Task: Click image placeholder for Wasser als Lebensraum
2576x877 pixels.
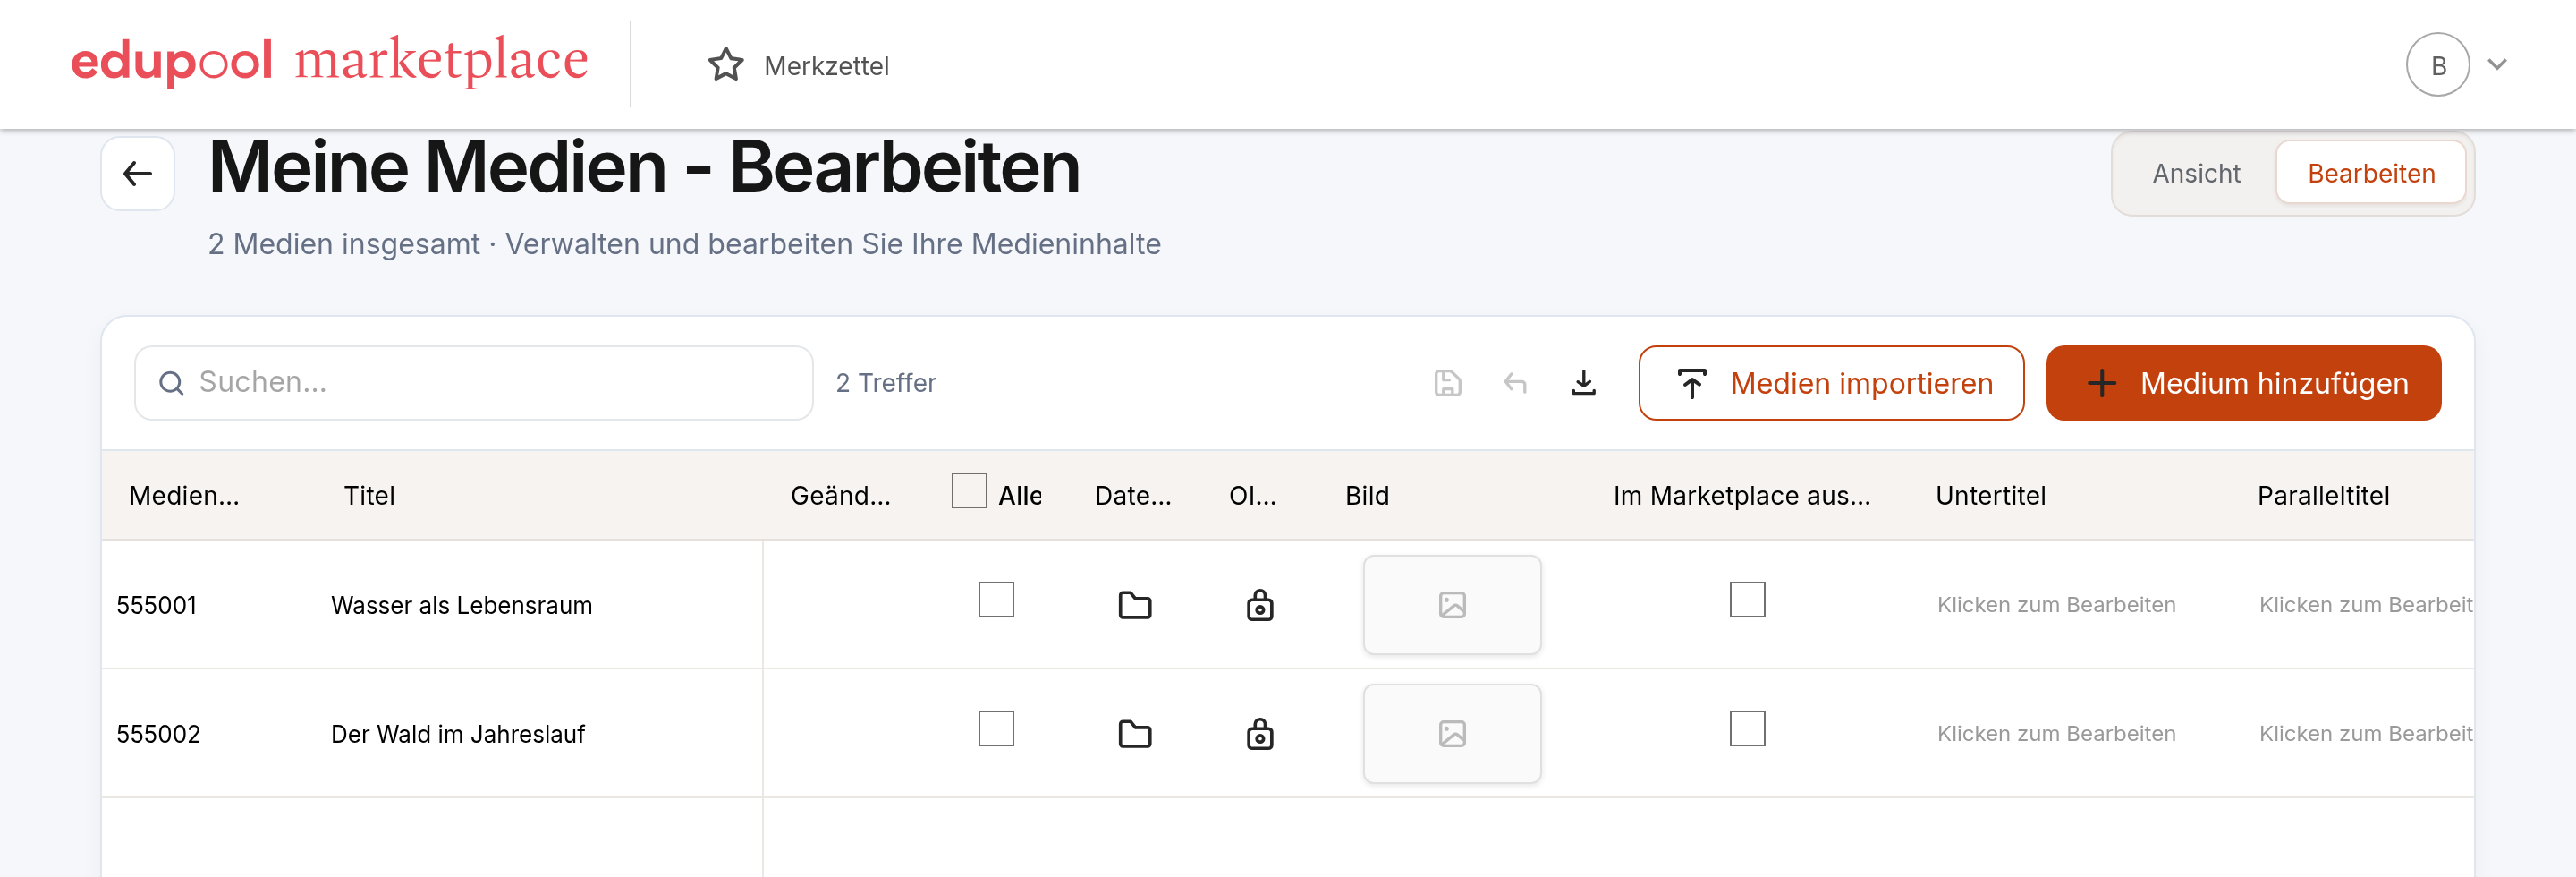Action: tap(1452, 605)
